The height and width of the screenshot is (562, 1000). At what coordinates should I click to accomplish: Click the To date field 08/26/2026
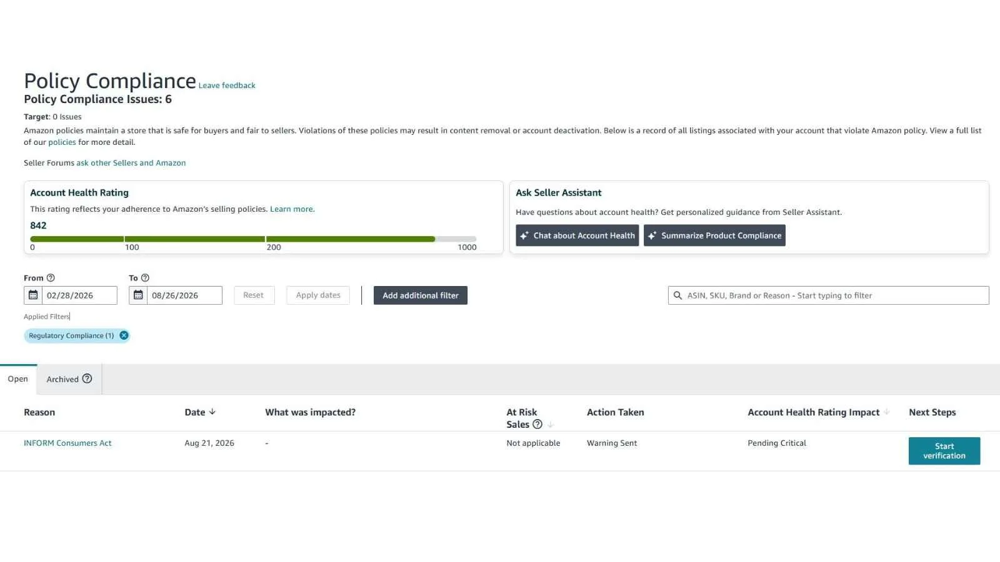click(x=184, y=295)
